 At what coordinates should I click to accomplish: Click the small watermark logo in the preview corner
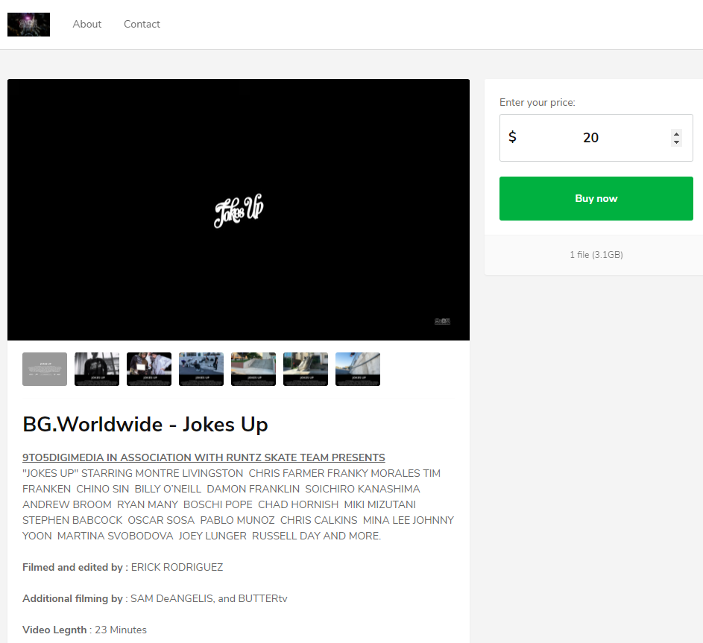click(x=442, y=322)
